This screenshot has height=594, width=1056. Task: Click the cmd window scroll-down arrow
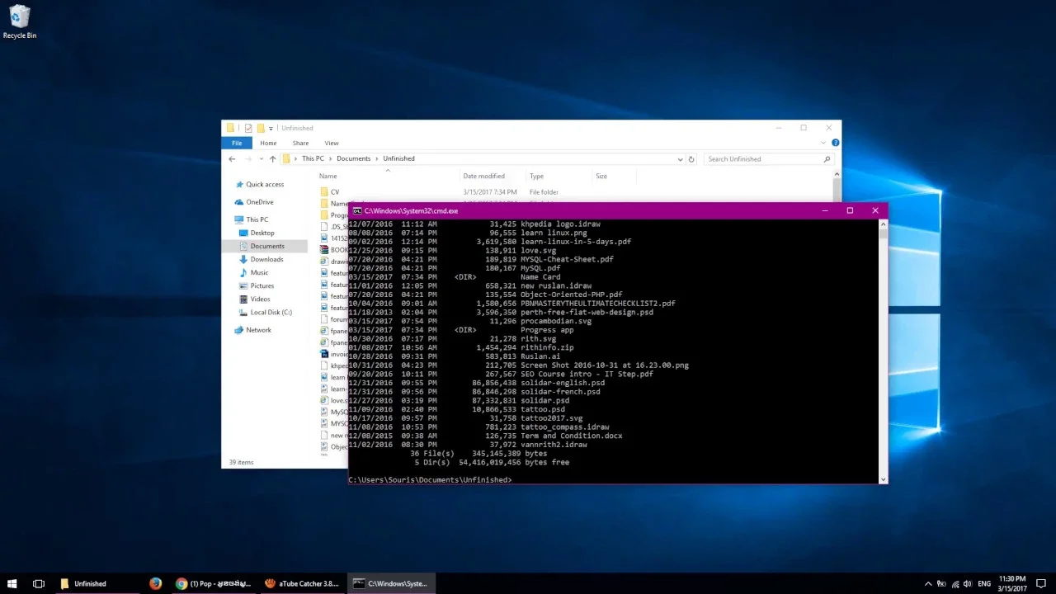pos(884,478)
